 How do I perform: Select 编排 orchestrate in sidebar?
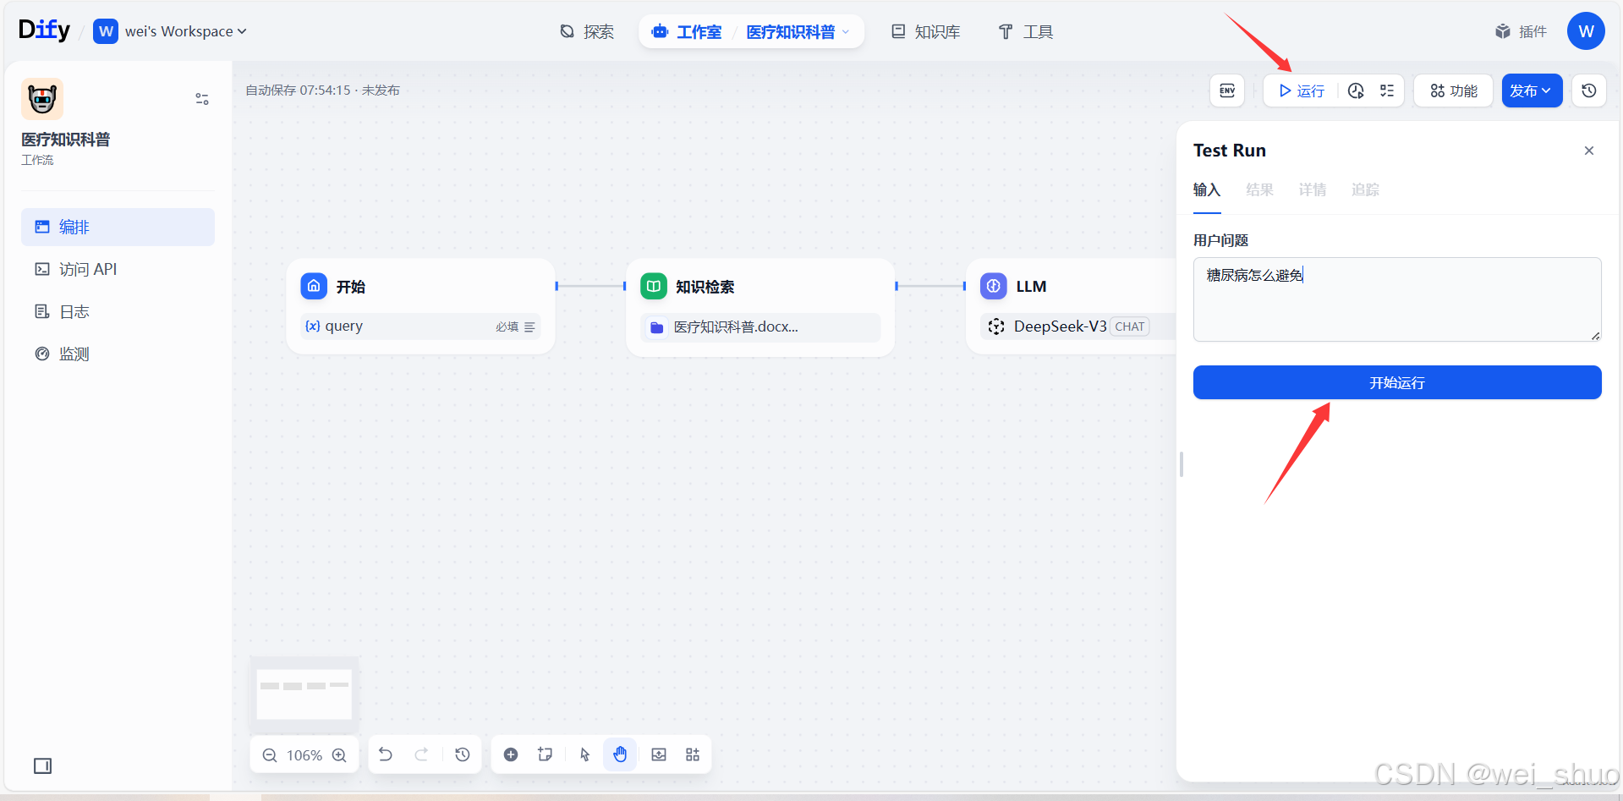(118, 227)
